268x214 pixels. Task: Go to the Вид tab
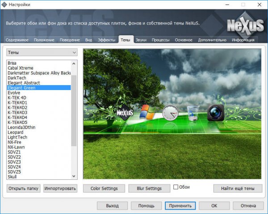(x=88, y=40)
